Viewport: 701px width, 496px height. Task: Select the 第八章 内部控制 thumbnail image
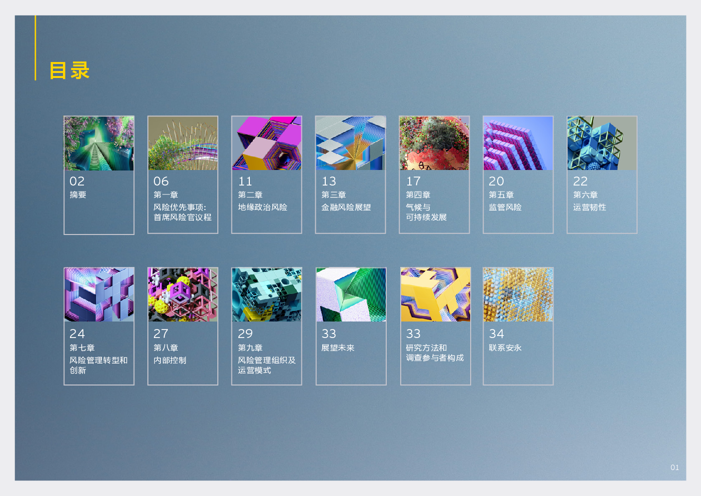(183, 294)
